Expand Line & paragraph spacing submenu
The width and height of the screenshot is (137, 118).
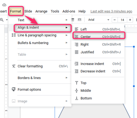point(40,35)
